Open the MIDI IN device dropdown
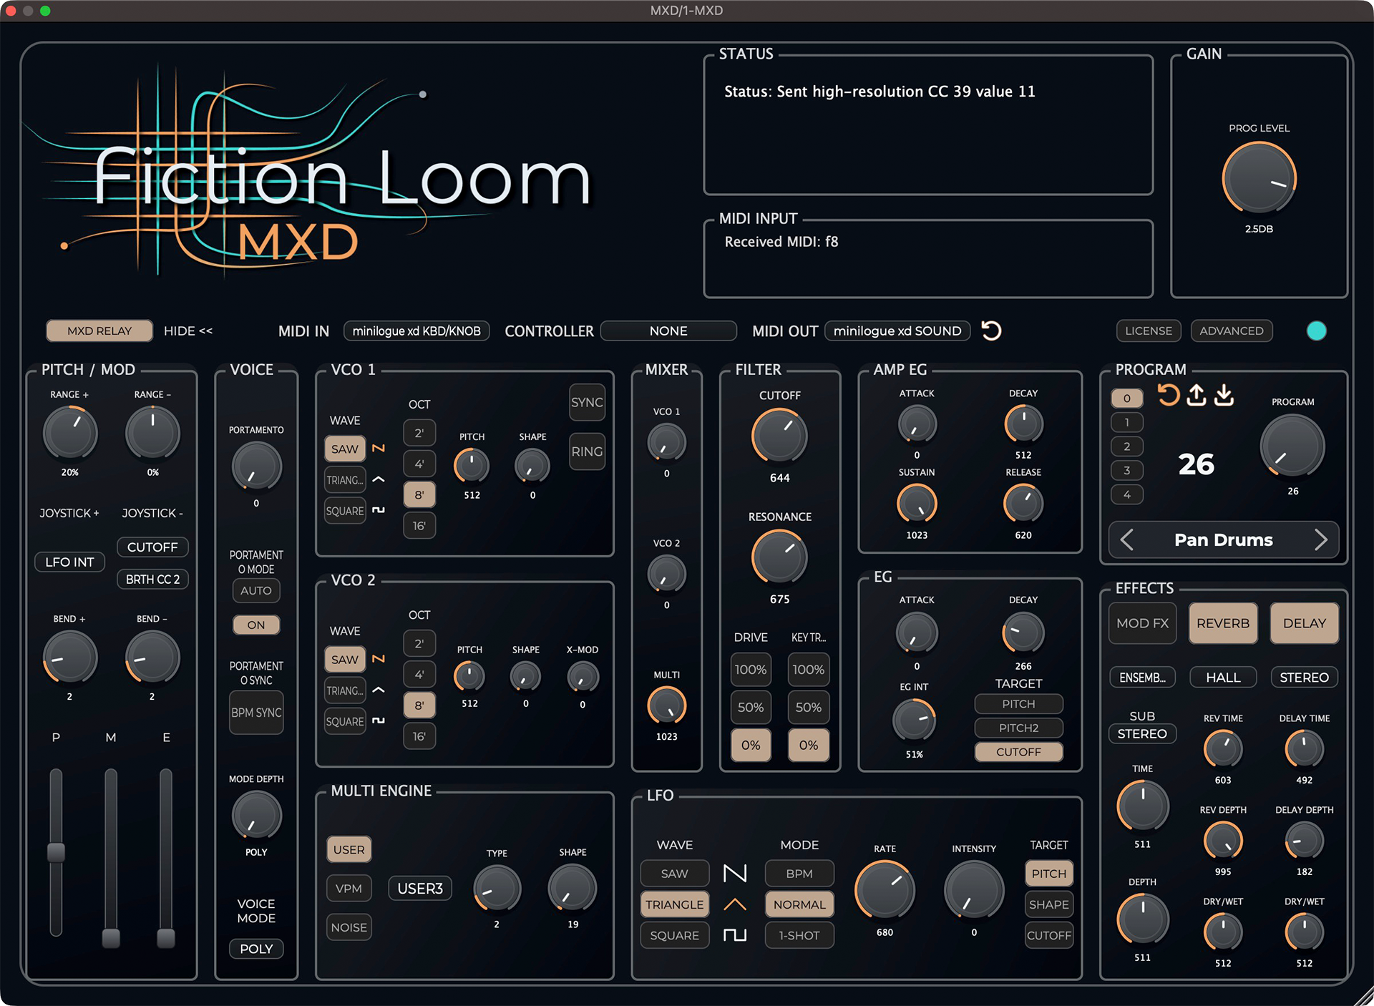The width and height of the screenshot is (1374, 1006). 416,331
